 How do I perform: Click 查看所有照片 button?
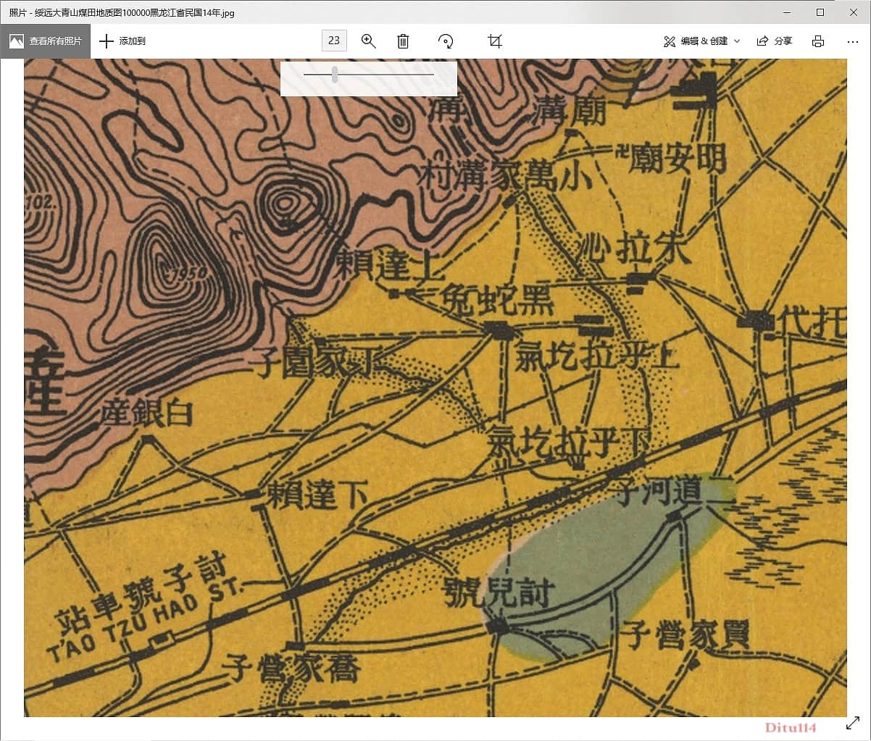click(x=46, y=41)
